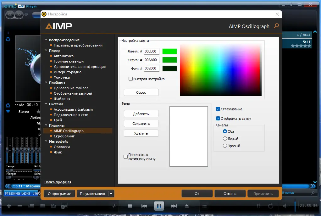Open the equalizer sliders icon
The width and height of the screenshot is (321, 216).
[x=114, y=206]
